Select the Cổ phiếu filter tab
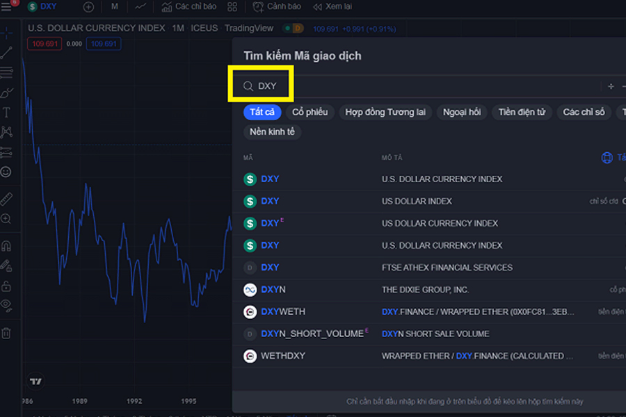 [310, 112]
